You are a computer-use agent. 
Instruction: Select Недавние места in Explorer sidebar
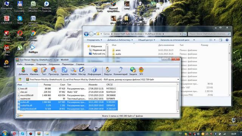pos(97,50)
